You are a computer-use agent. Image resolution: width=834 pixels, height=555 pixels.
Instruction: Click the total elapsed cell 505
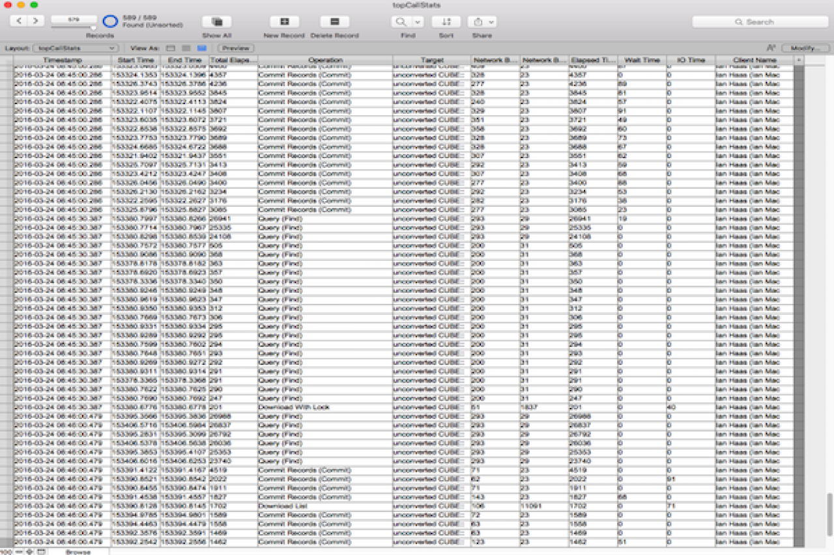pos(233,246)
